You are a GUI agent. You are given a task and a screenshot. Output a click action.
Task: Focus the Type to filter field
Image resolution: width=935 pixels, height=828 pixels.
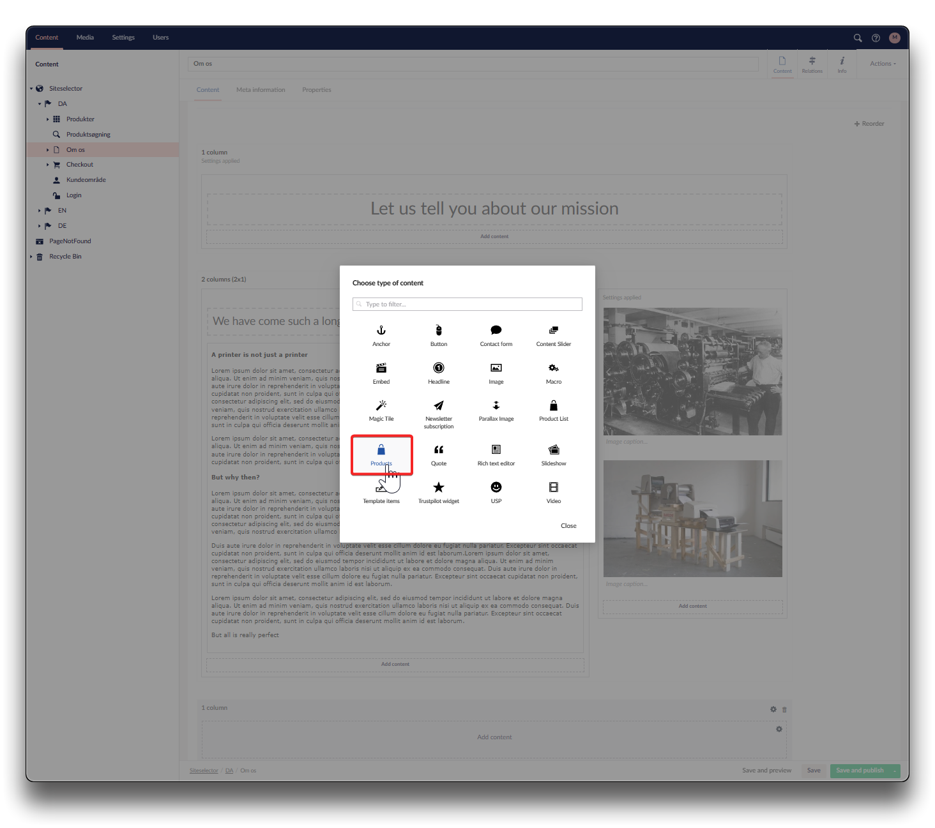tap(467, 305)
